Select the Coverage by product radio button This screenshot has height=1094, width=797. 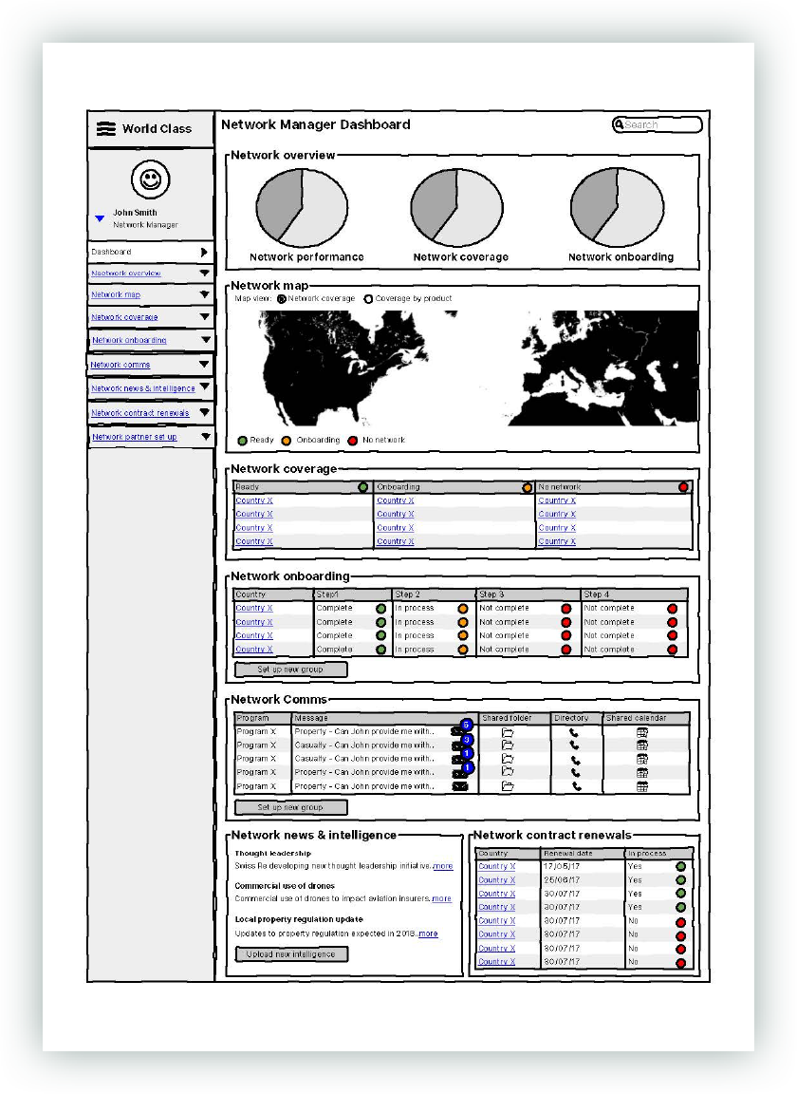(368, 298)
